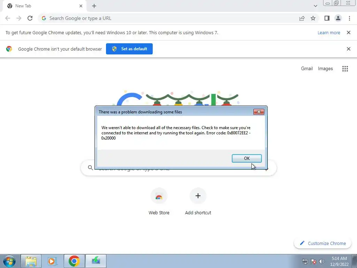The height and width of the screenshot is (268, 357).
Task: Reload the current page
Action: point(30,18)
